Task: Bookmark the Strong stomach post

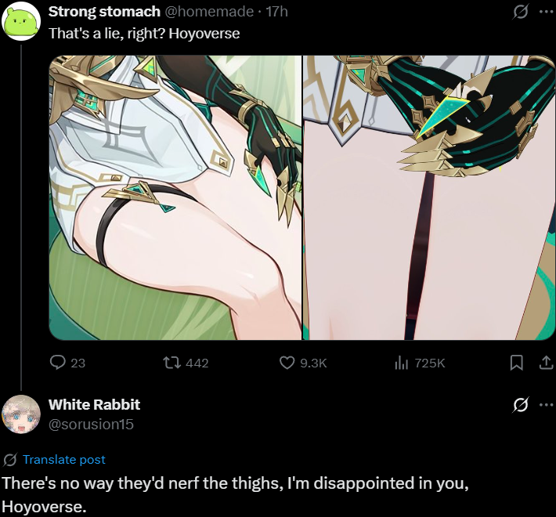Action: click(516, 363)
